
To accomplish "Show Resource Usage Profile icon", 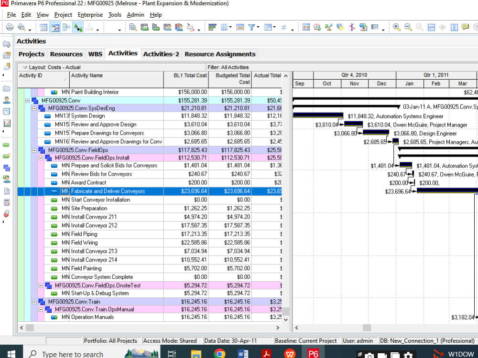I will coord(179,27).
